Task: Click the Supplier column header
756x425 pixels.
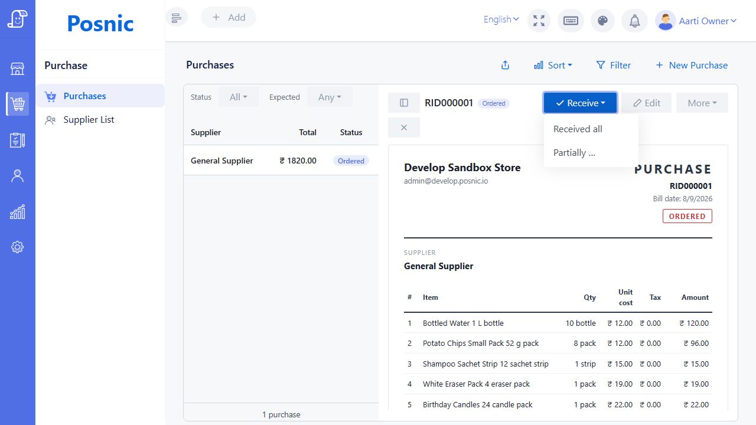Action: tap(206, 132)
